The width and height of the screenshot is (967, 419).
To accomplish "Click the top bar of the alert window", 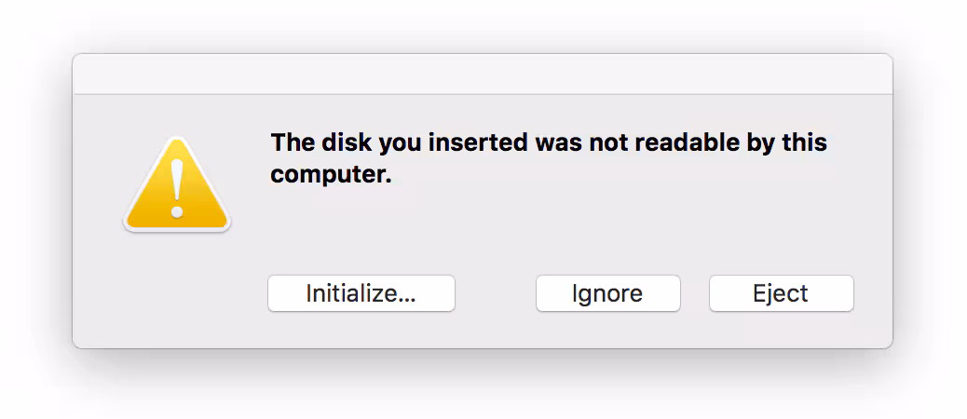I will point(482,74).
